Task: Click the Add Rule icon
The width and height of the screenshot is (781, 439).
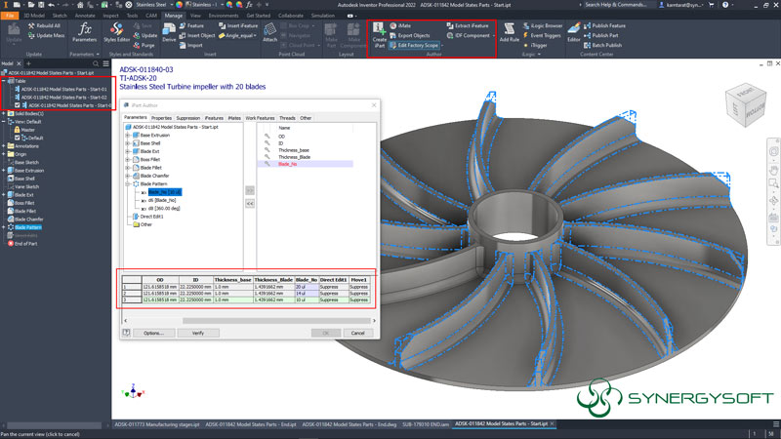Action: [x=509, y=32]
